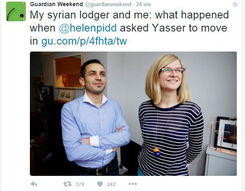Screen dimensions: 245x191
Task: Visit the @helenpidd mention
Action: click(x=88, y=28)
